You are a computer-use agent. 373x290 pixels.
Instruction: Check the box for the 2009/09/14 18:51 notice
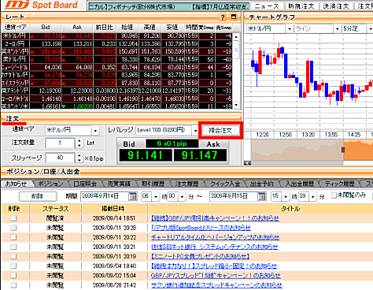point(13,218)
